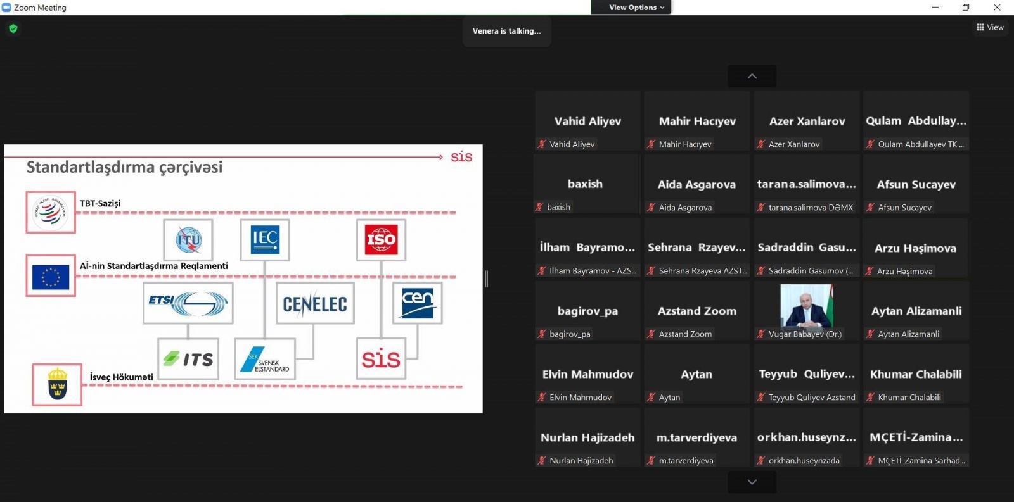Click the muted mic icon beside Teyyub Quliyev Azstand
1014x502 pixels.
[x=761, y=398]
